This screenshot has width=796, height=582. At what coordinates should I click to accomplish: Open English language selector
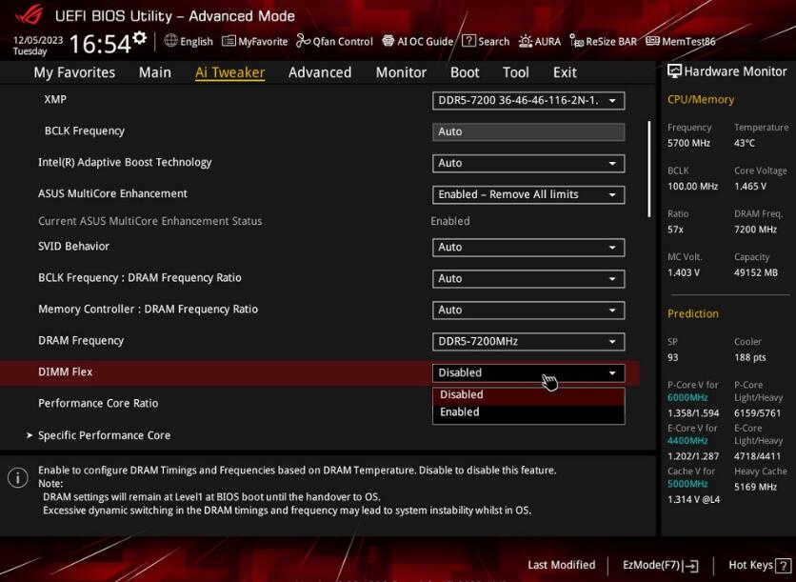[x=189, y=41]
